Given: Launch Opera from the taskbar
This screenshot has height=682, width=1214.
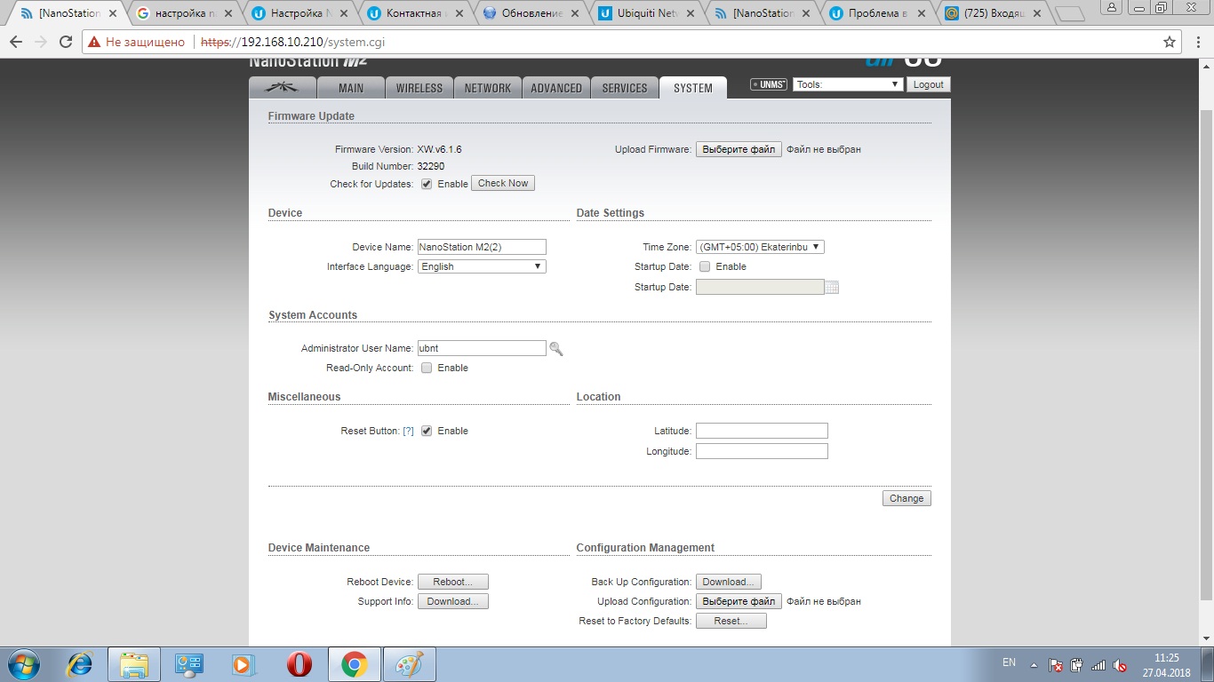Looking at the screenshot, I should 299,663.
